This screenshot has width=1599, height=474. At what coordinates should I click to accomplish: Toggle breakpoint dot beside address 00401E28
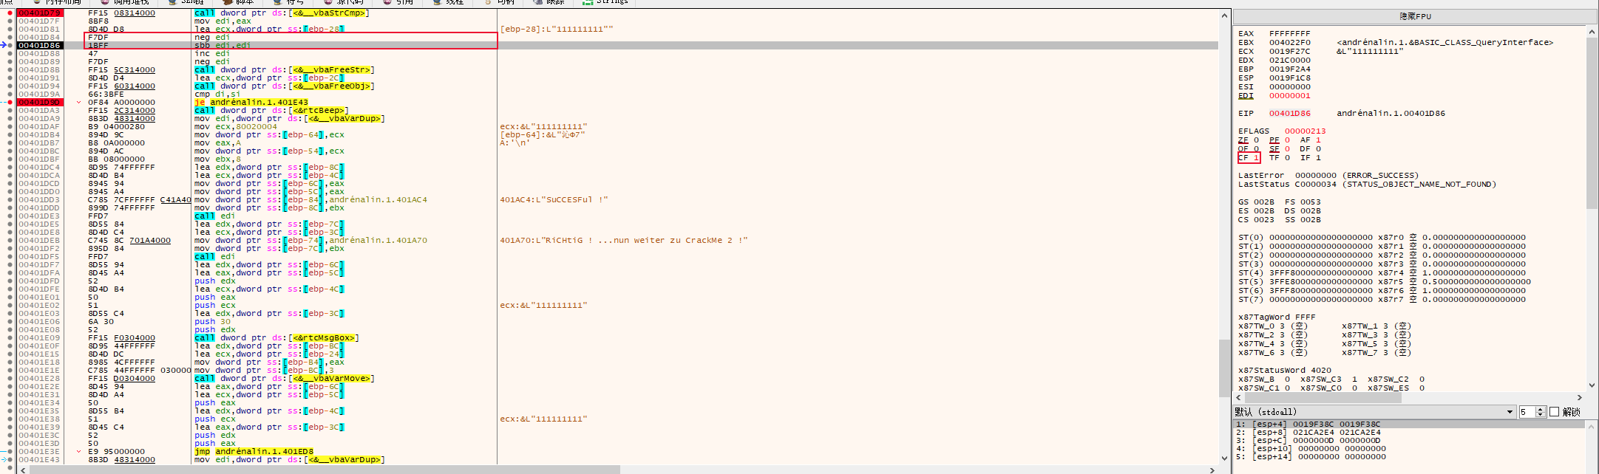[x=10, y=378]
